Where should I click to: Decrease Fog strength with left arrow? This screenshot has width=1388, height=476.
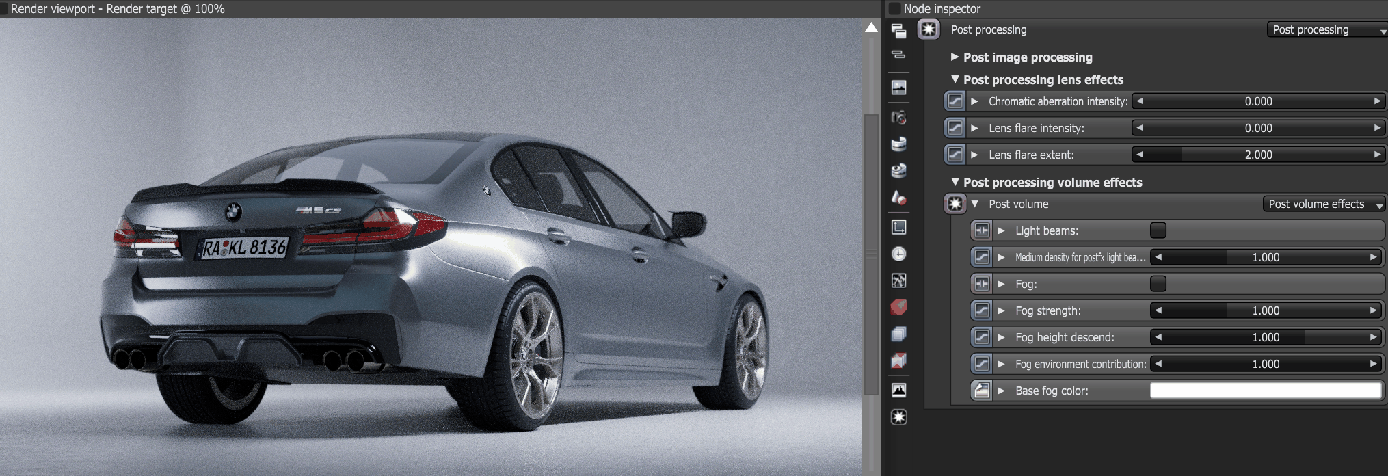(x=1158, y=310)
